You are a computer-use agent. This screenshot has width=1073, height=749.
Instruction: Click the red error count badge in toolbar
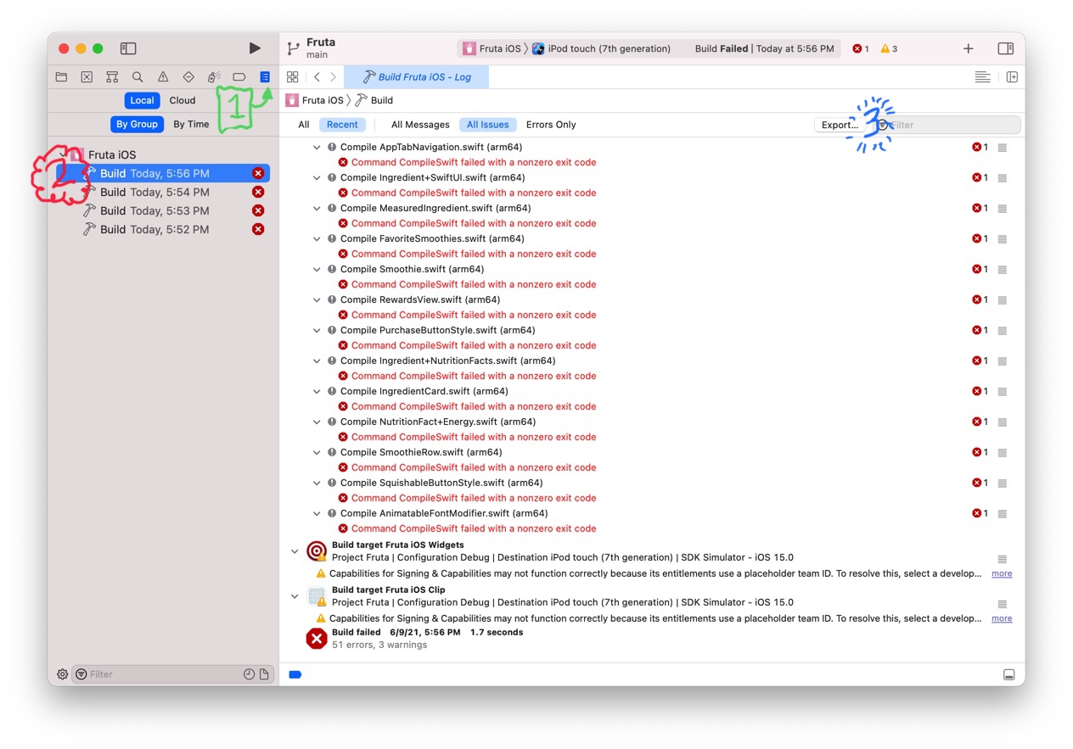(x=861, y=48)
